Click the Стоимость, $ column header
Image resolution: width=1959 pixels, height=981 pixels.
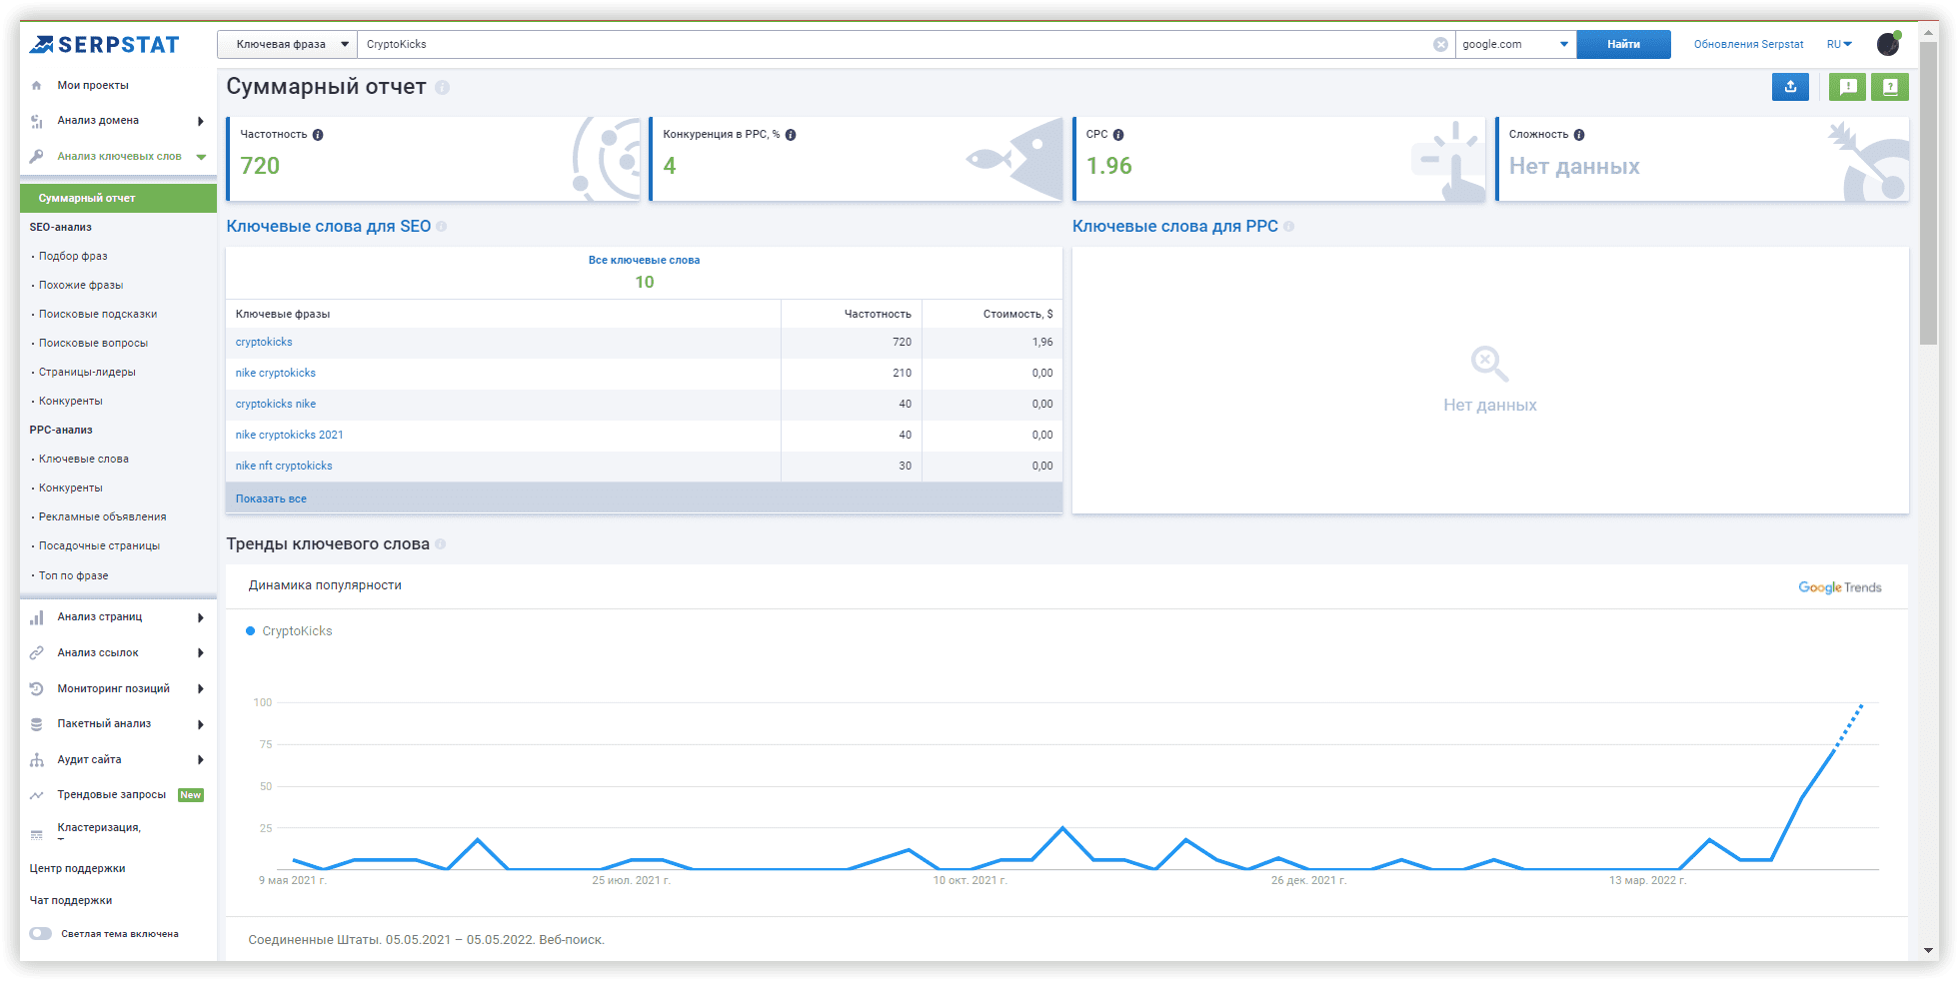coord(1017,314)
